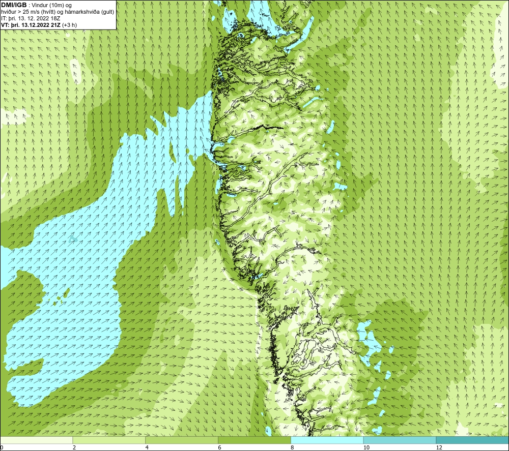This screenshot has height=451, width=509.
Task: Click the legend value '10'
Action: point(366,447)
